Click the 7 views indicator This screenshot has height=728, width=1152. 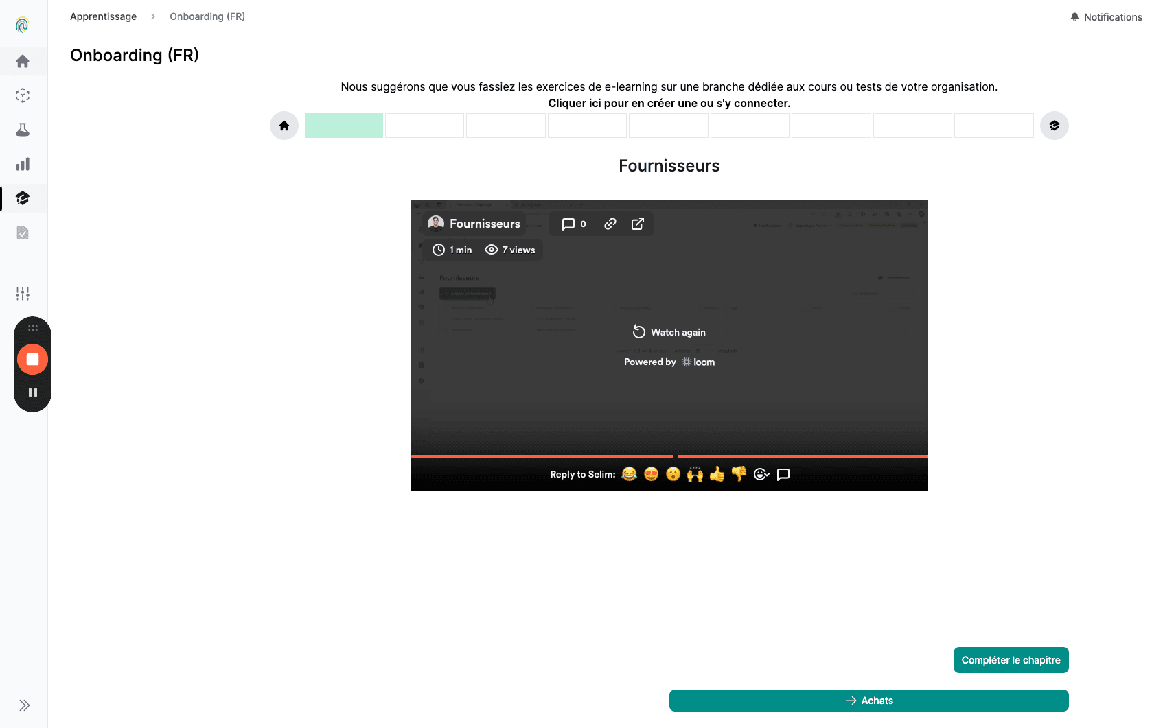pos(510,250)
